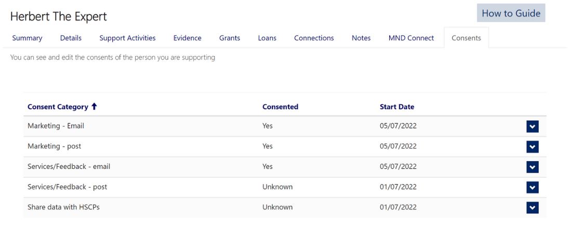Open the How to Guide
This screenshot has width=571, height=226.
(x=511, y=13)
